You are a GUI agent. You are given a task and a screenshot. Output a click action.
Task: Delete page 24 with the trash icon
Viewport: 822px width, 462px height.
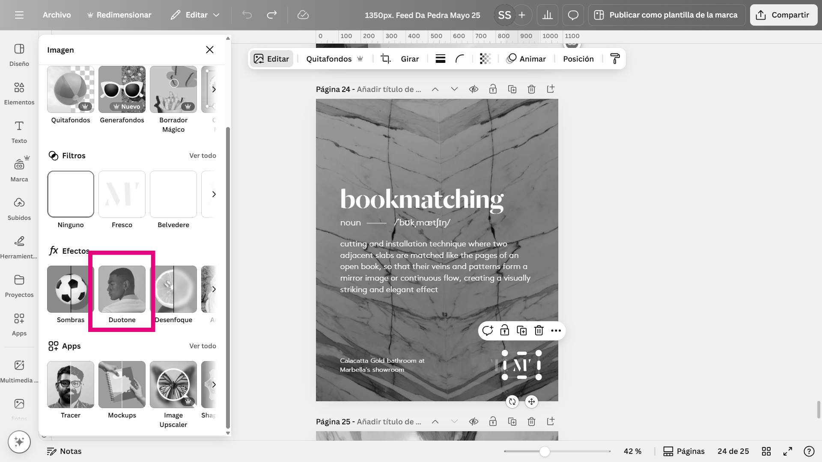pyautogui.click(x=531, y=89)
